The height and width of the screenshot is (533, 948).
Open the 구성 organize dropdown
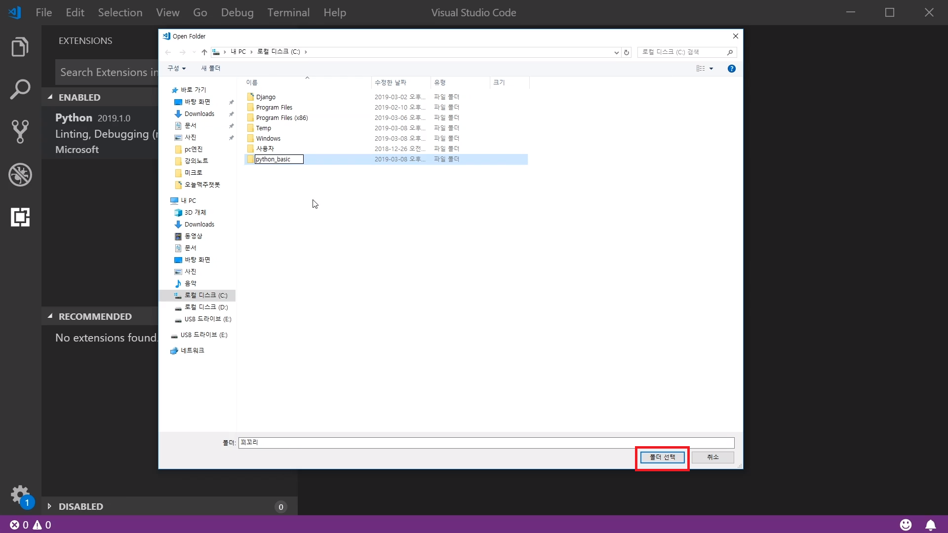click(176, 69)
